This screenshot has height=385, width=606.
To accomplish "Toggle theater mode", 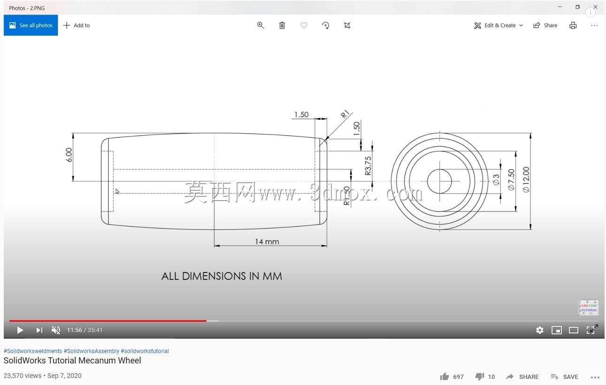I will tap(574, 330).
